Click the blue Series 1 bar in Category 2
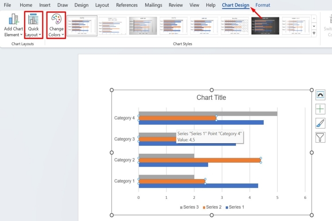The image size is (332, 221). (x=174, y=164)
